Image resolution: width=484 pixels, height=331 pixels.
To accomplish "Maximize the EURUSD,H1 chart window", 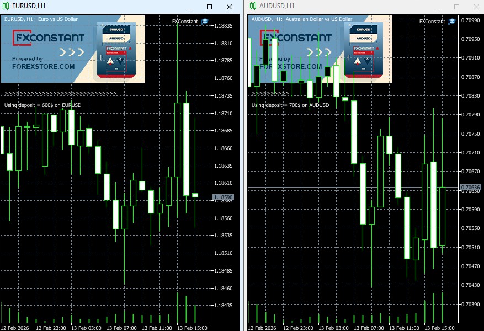I will [x=209, y=7].
